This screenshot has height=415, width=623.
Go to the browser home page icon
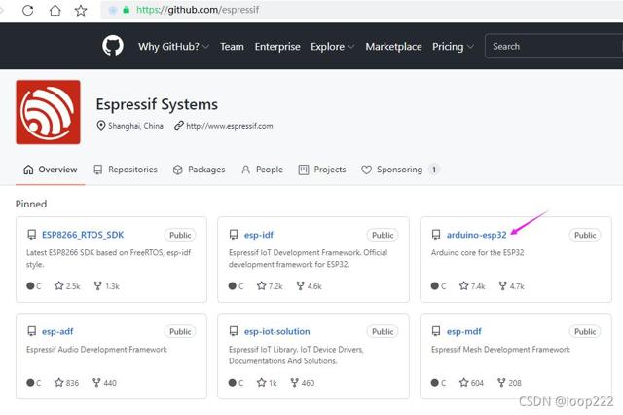[x=55, y=10]
